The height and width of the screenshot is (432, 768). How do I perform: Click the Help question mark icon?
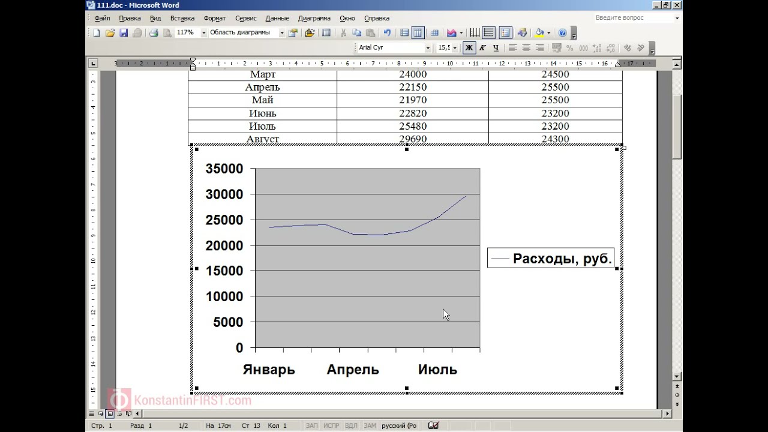pos(562,33)
